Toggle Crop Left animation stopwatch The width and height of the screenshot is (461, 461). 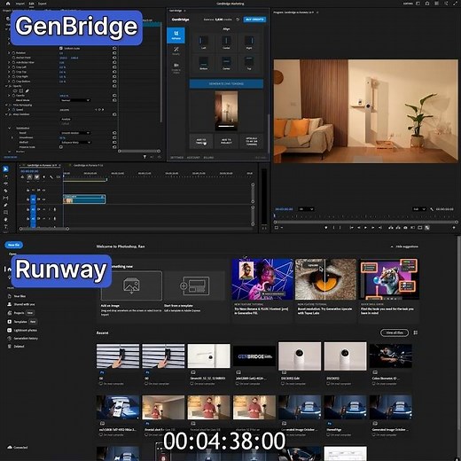click(13, 67)
